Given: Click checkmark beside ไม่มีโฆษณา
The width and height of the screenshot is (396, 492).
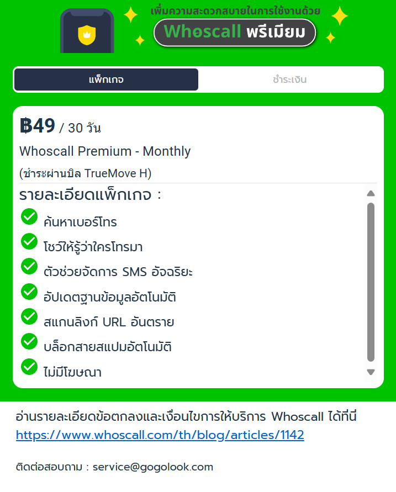Looking at the screenshot, I should [x=29, y=367].
